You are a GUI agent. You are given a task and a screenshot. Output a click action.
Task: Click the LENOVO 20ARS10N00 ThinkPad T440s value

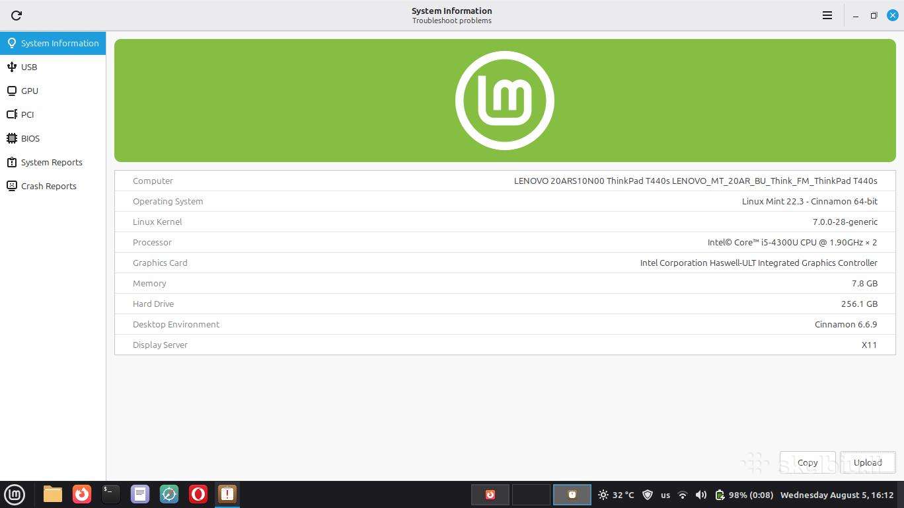[x=696, y=181]
